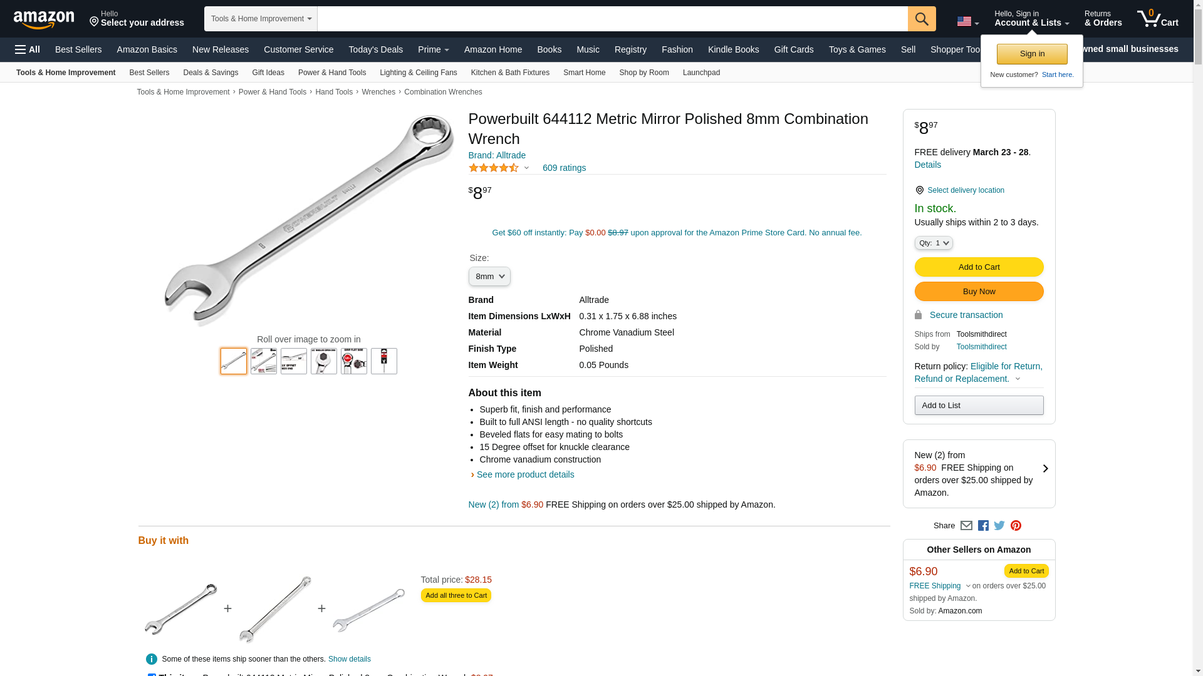Select the second product thumbnail image
1203x676 pixels.
[x=264, y=361]
